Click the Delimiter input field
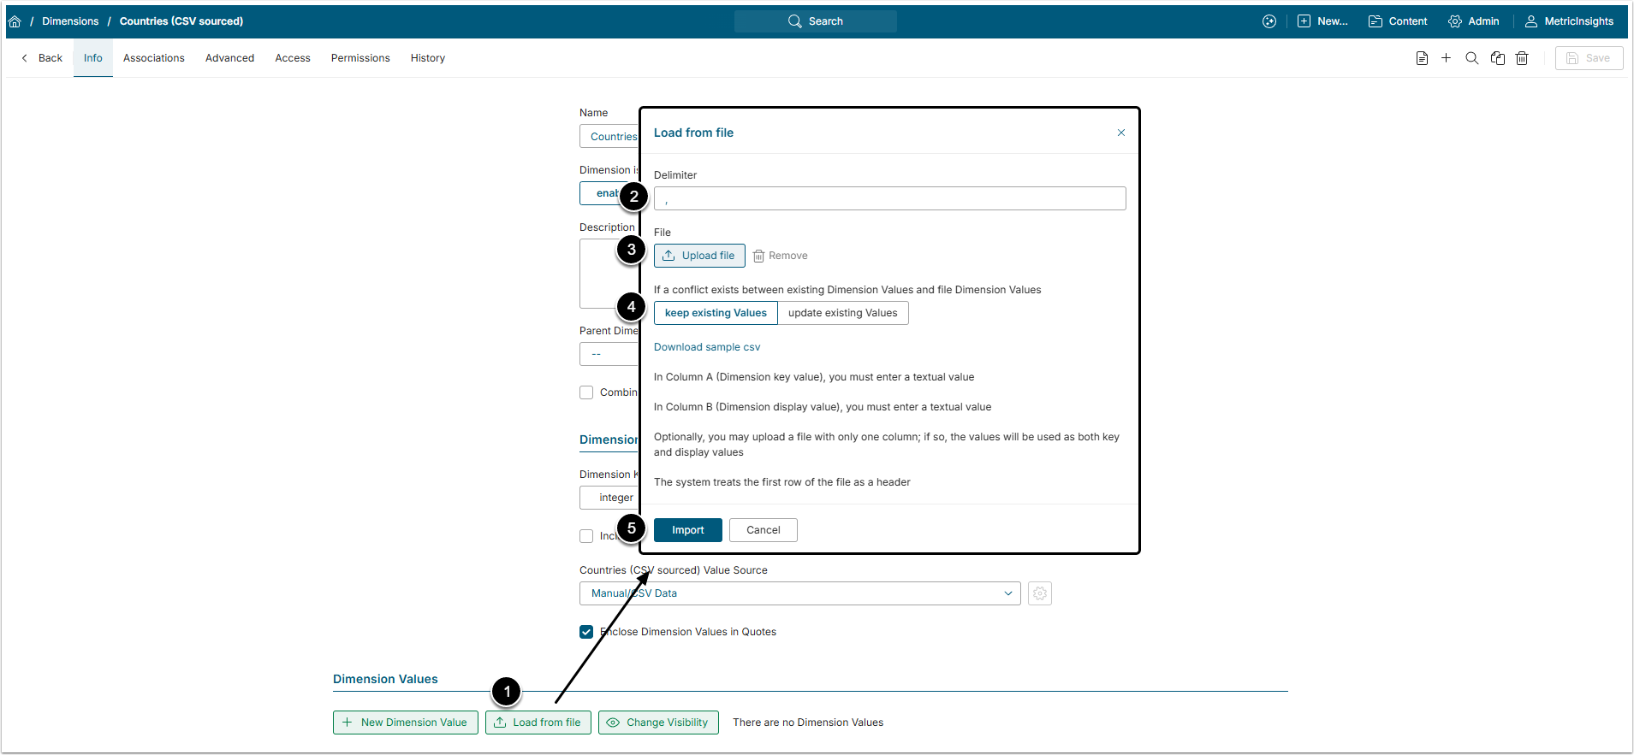The height and width of the screenshot is (755, 1634). point(889,198)
